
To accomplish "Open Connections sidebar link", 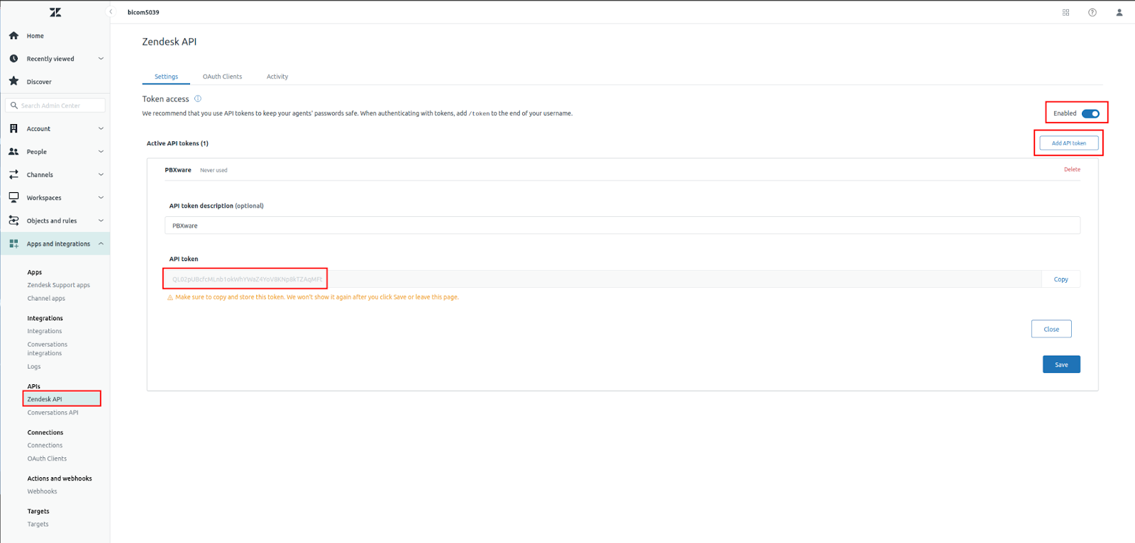I will click(x=45, y=445).
